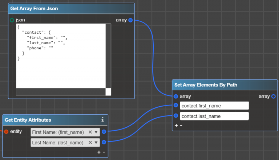Click the output port of Last Name attribute
The height and width of the screenshot is (160, 279).
tap(104, 142)
